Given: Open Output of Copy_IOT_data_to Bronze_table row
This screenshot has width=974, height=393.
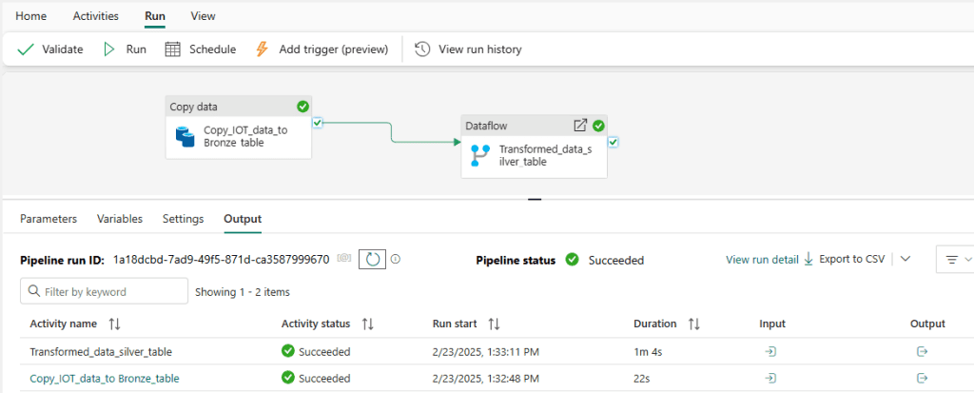Looking at the screenshot, I should [x=921, y=379].
